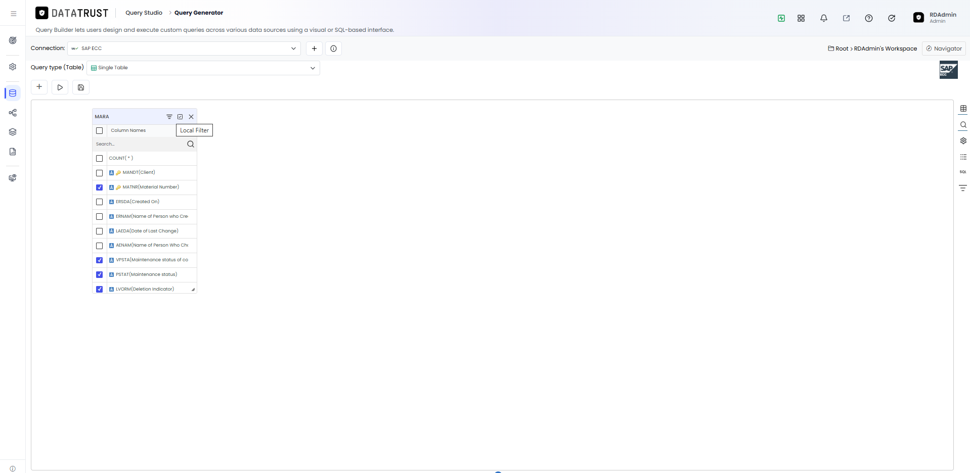Click the connection info icon
This screenshot has width=970, height=473.
333,49
